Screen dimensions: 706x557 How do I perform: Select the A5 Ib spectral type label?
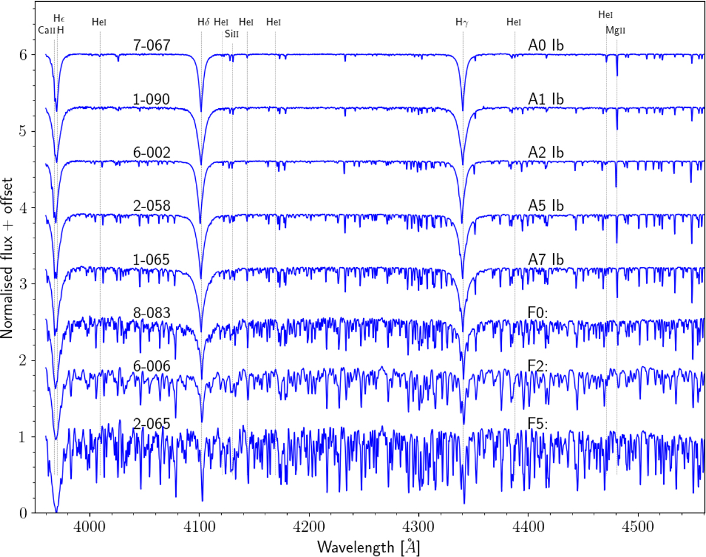546,206
